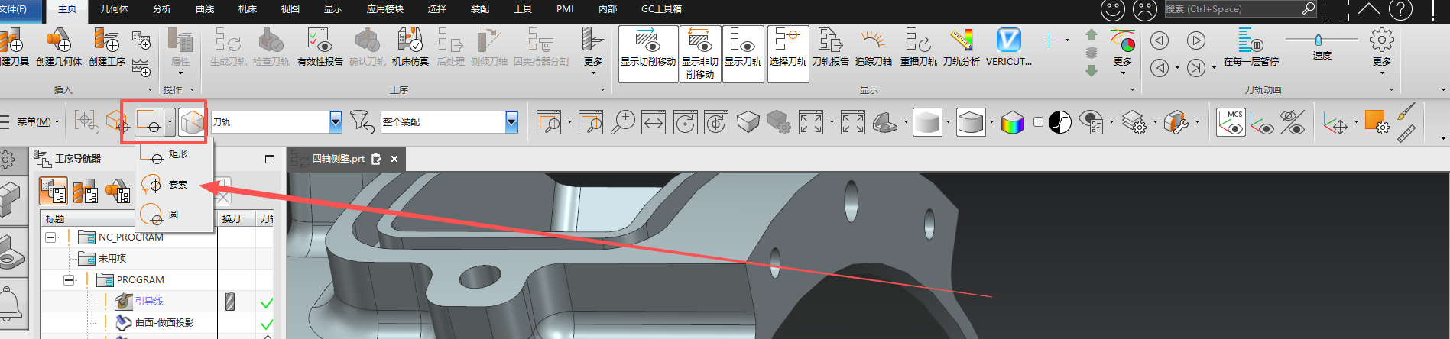Switch to the 曲线 ribbon tab
This screenshot has height=339, width=1450.
205,9
